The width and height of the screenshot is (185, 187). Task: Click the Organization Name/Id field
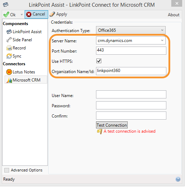pos(131,71)
